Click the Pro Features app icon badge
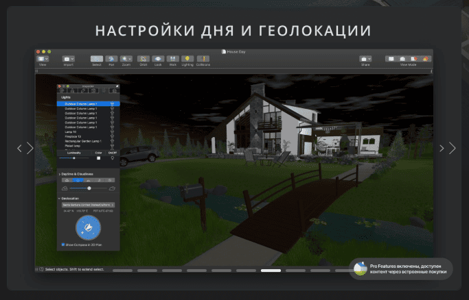 pyautogui.click(x=360, y=268)
